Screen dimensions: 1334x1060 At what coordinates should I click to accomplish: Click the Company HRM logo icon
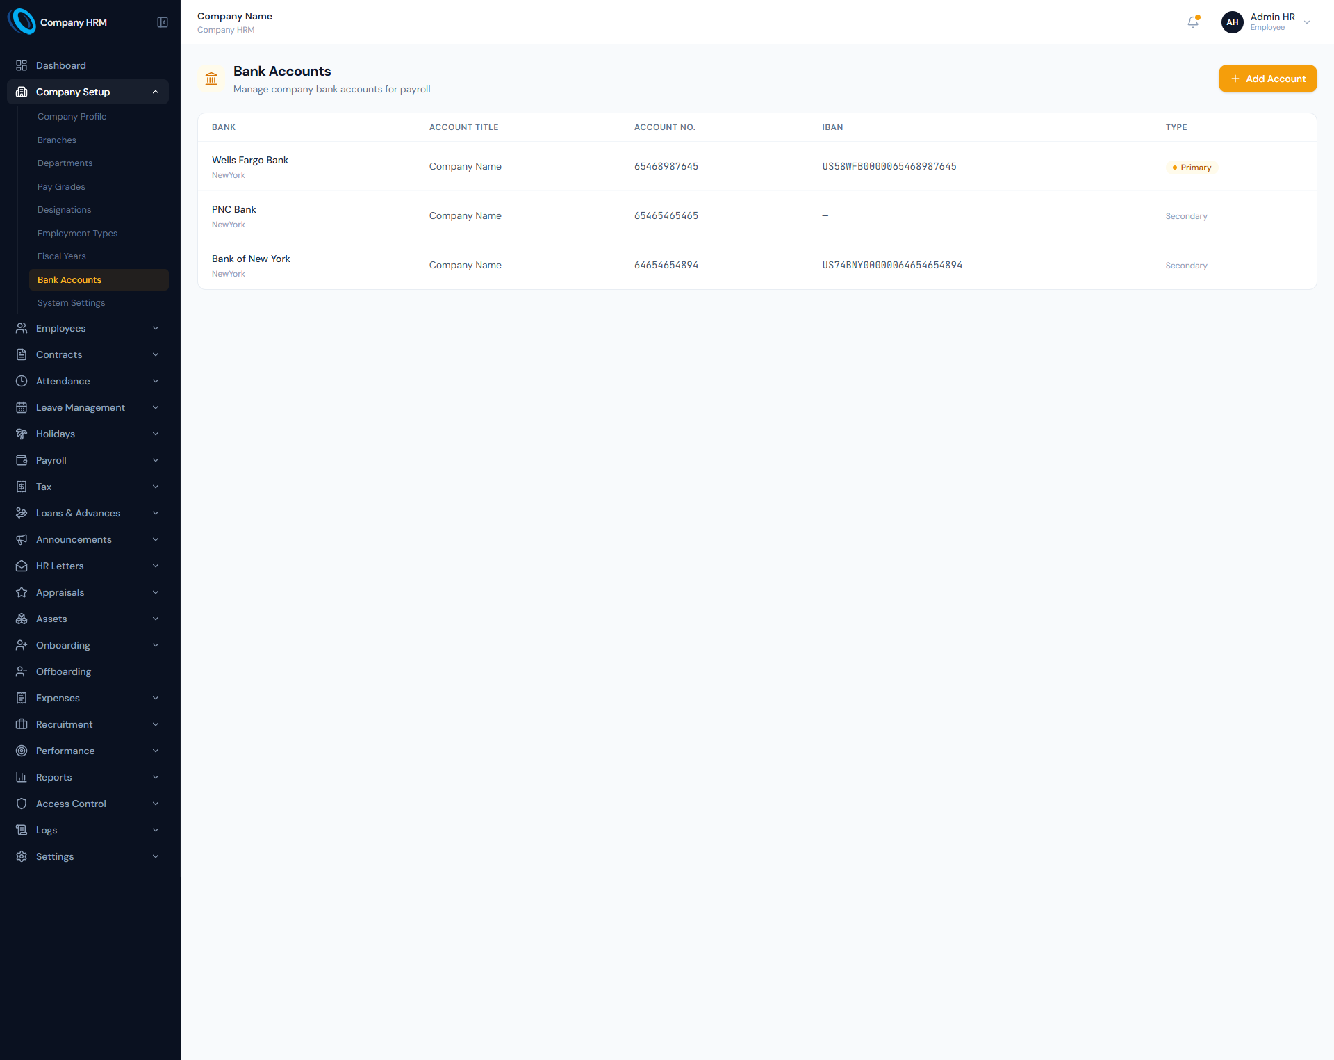tap(22, 22)
